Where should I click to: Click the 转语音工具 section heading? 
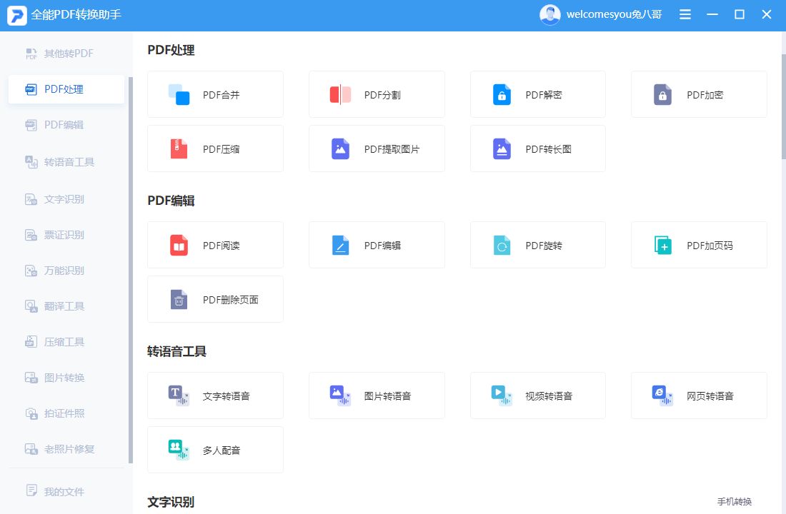[177, 351]
